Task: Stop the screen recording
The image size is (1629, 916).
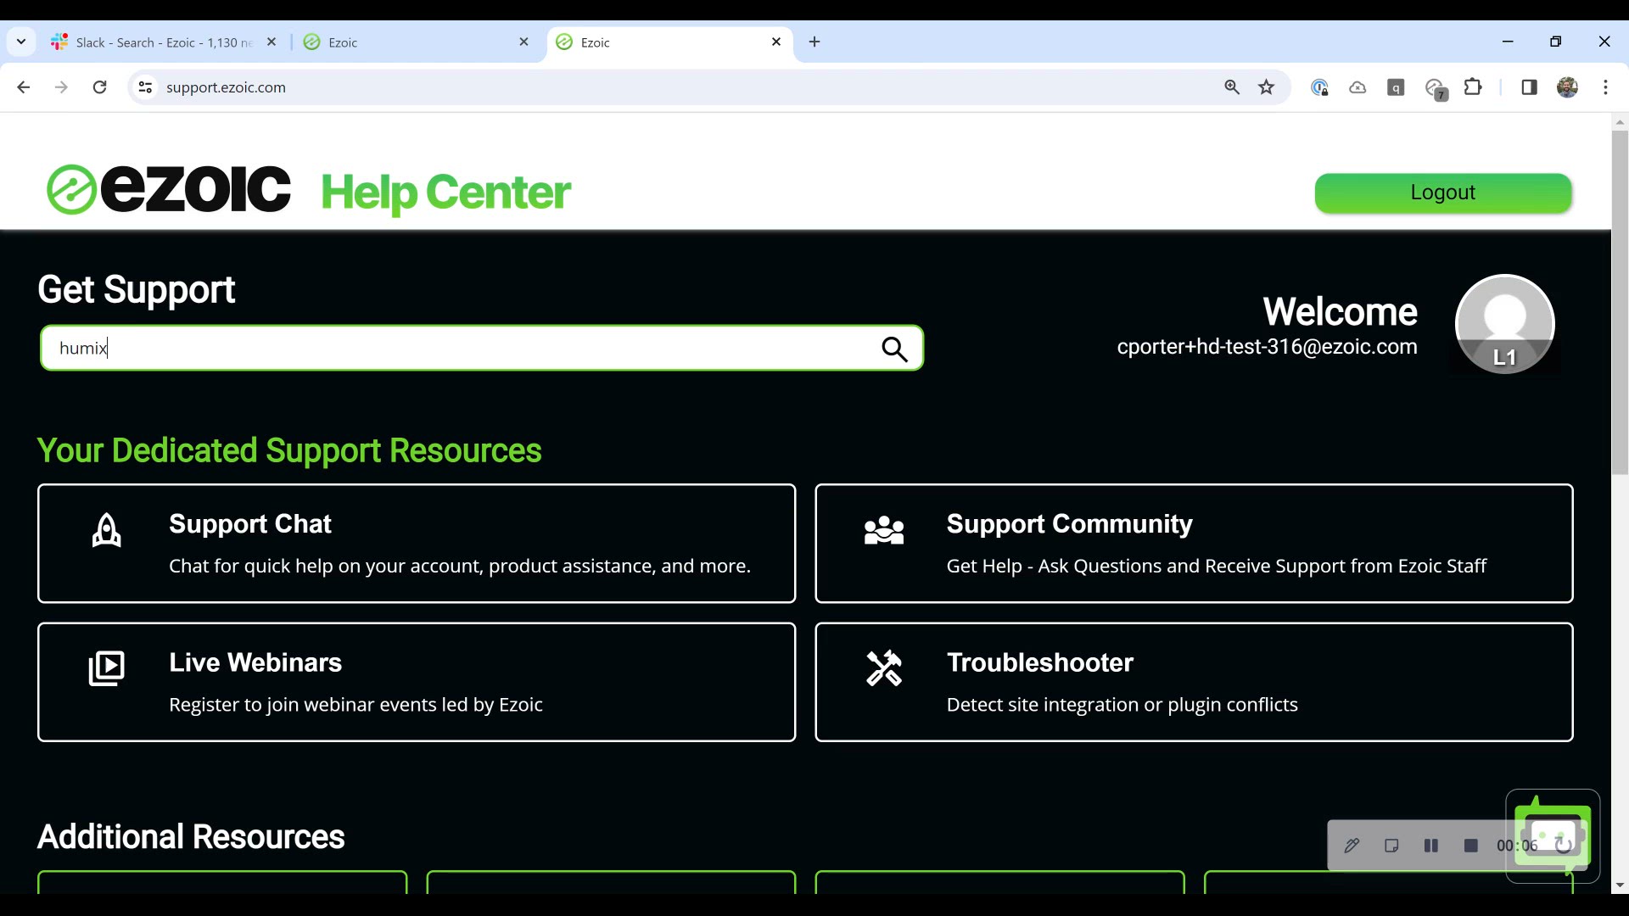Action: (1470, 846)
